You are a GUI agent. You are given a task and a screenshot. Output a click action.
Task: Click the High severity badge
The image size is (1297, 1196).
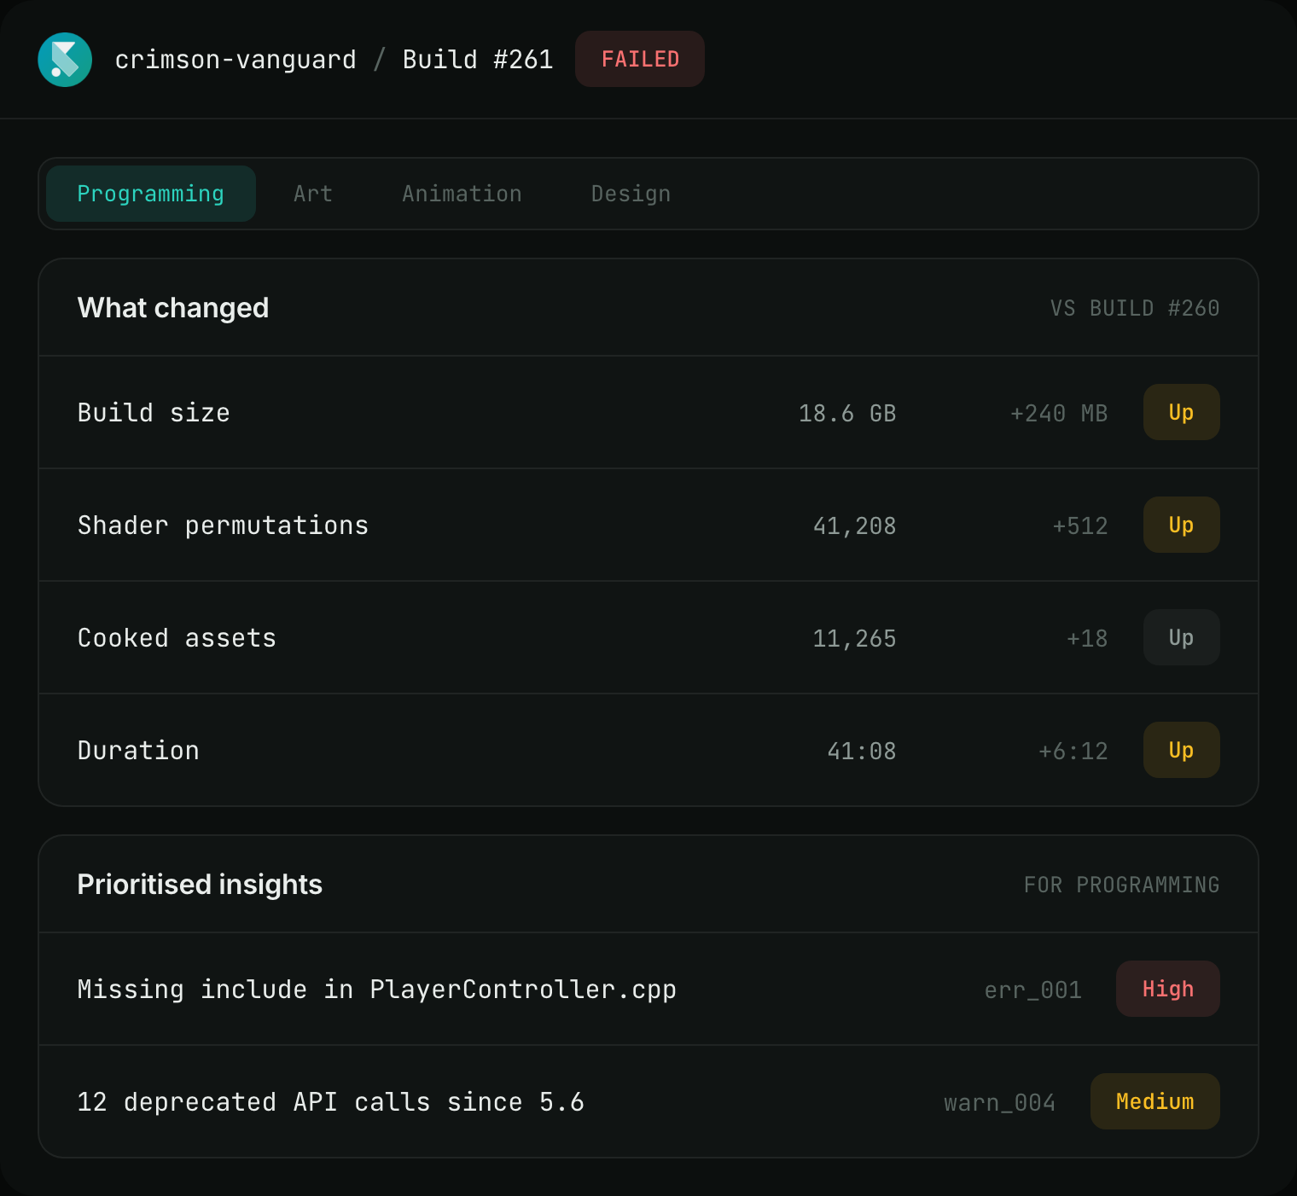tap(1168, 989)
